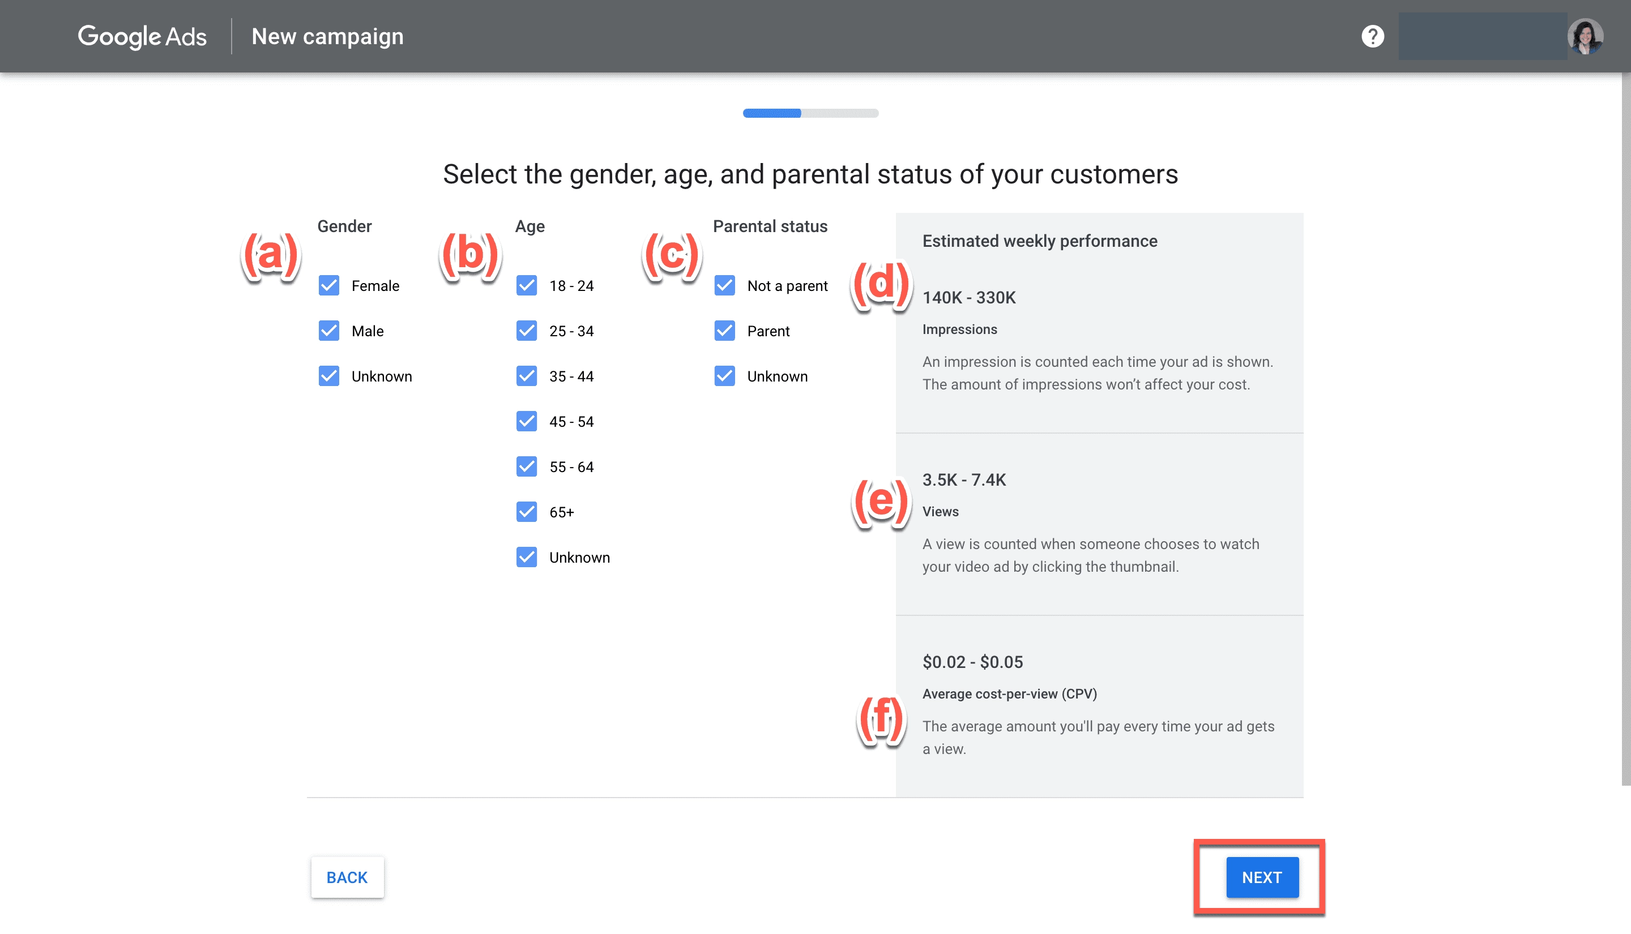Click the Google Ads logo
Screen dimensions: 1631x934
click(143, 37)
